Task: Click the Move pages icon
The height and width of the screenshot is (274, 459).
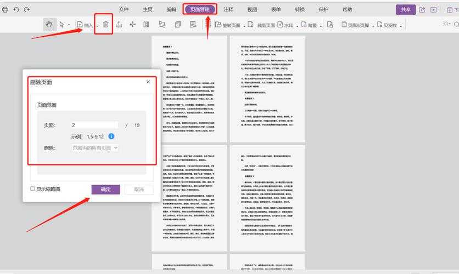Action: click(x=132, y=25)
